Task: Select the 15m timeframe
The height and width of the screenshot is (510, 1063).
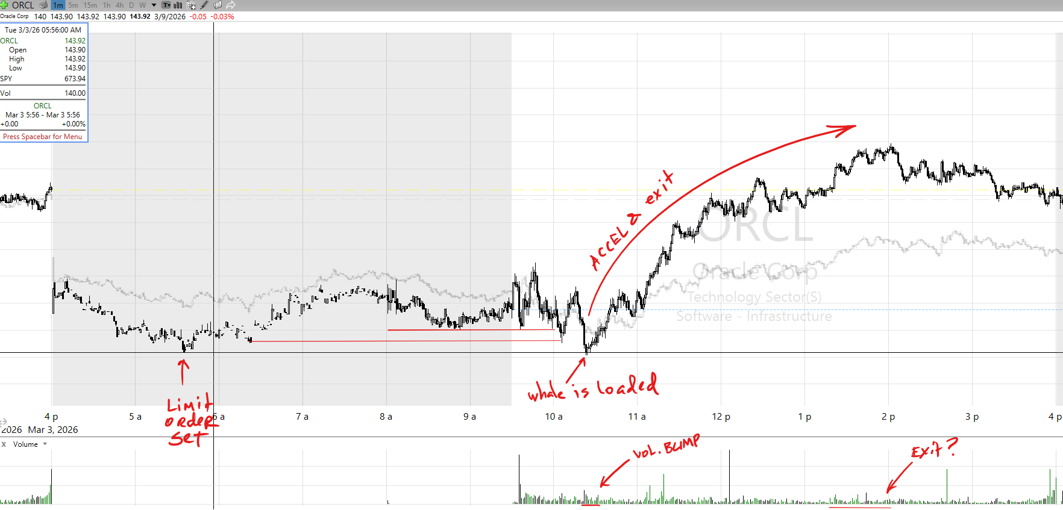Action: coord(90,5)
